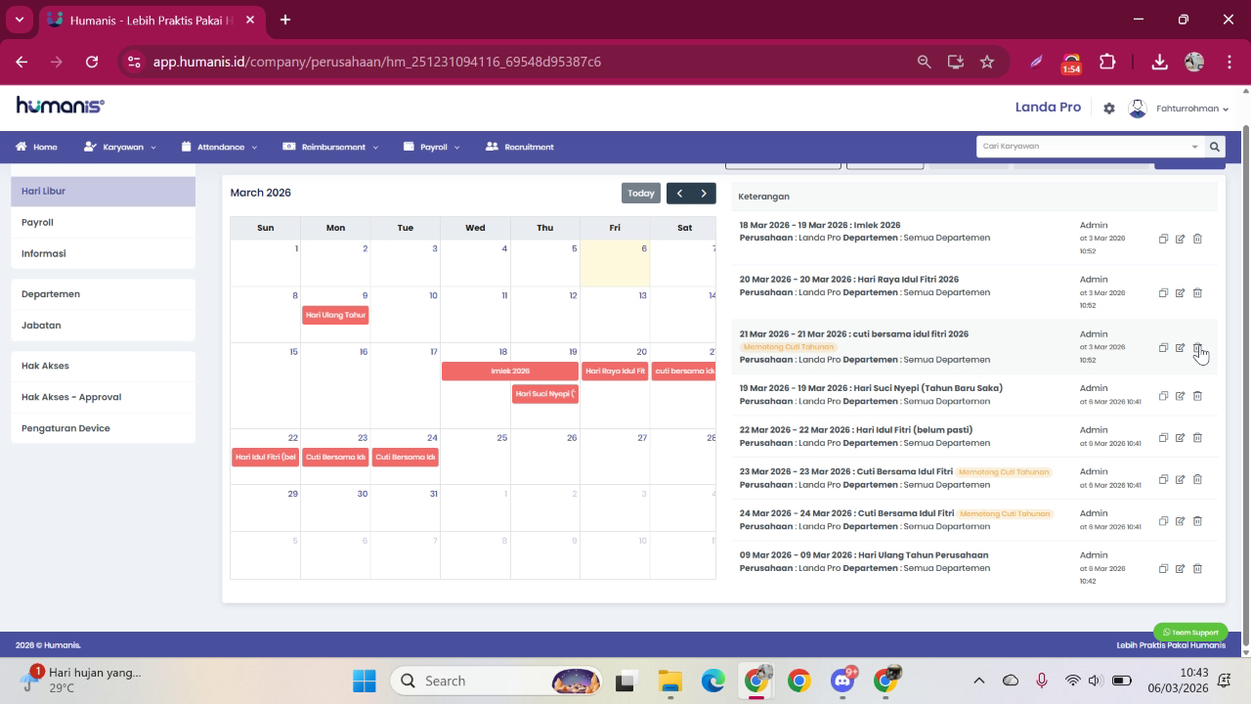Open the Chrome downloads icon
This screenshot has height=704, width=1251.
point(1159,62)
